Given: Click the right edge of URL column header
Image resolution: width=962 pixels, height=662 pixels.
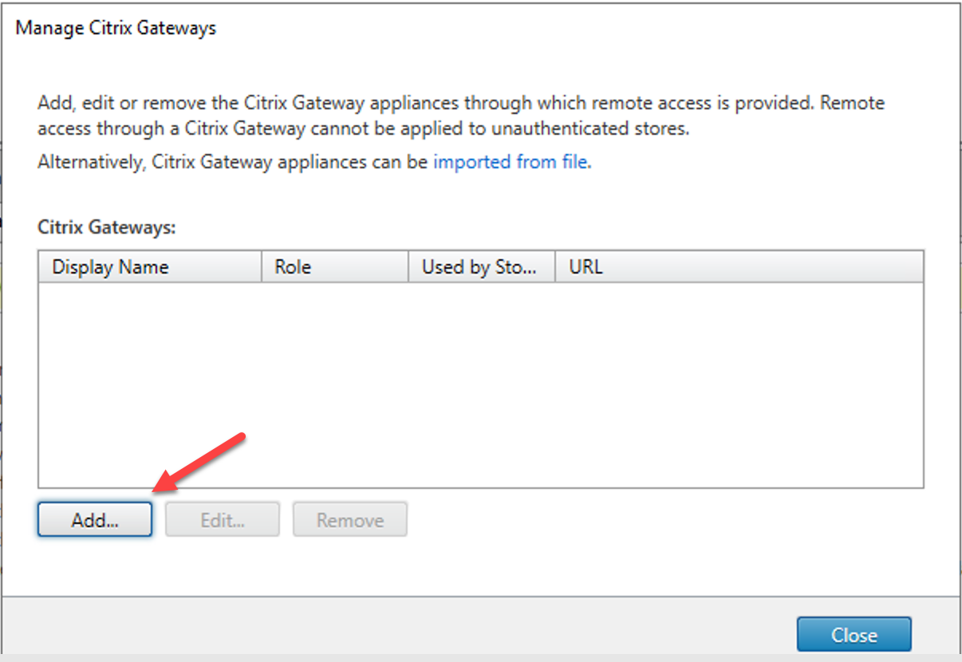Looking at the screenshot, I should [922, 267].
